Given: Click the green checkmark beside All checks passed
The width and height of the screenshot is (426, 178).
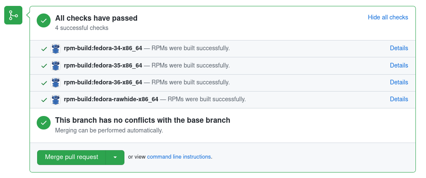Looking at the screenshot, I should [43, 21].
